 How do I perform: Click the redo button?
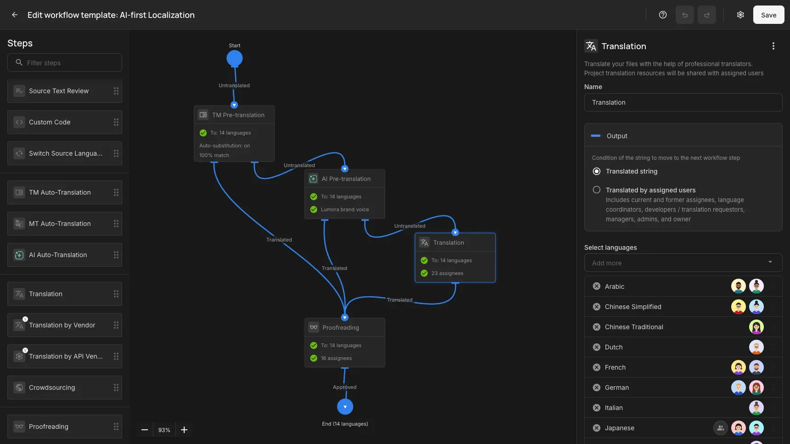click(x=707, y=15)
